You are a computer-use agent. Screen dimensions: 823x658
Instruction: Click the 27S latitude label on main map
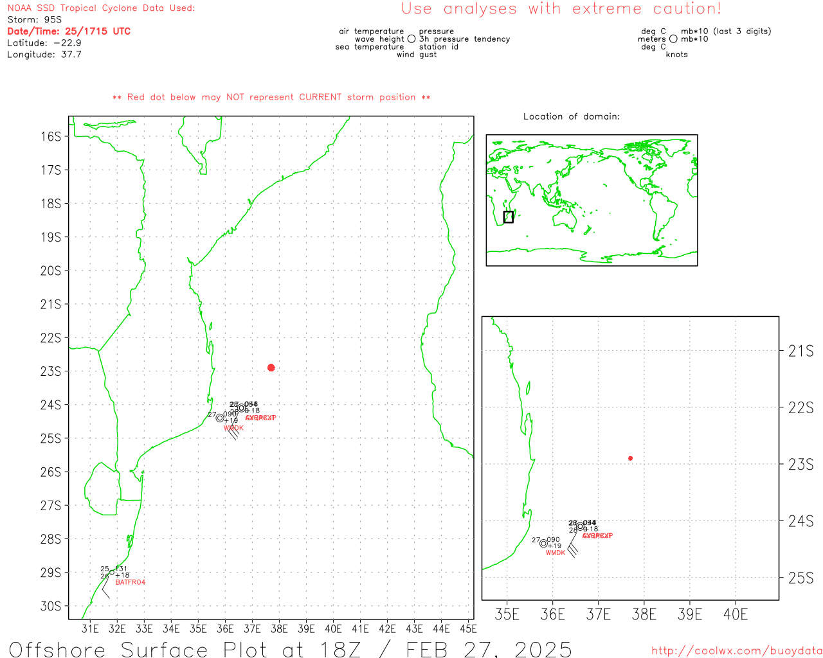(x=51, y=506)
